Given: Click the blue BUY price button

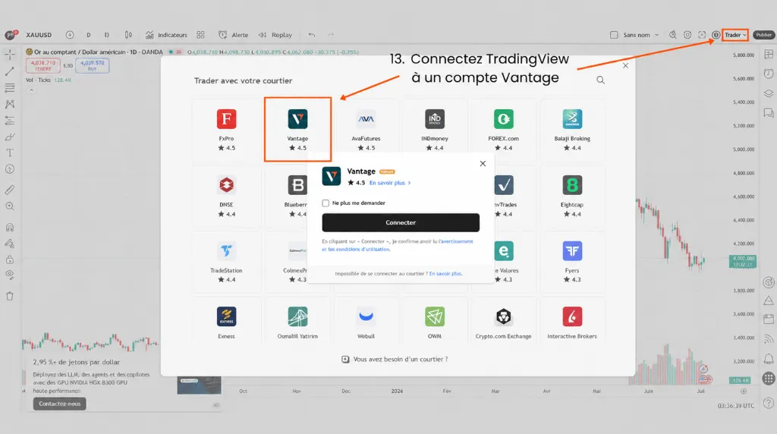Looking at the screenshot, I should point(92,65).
